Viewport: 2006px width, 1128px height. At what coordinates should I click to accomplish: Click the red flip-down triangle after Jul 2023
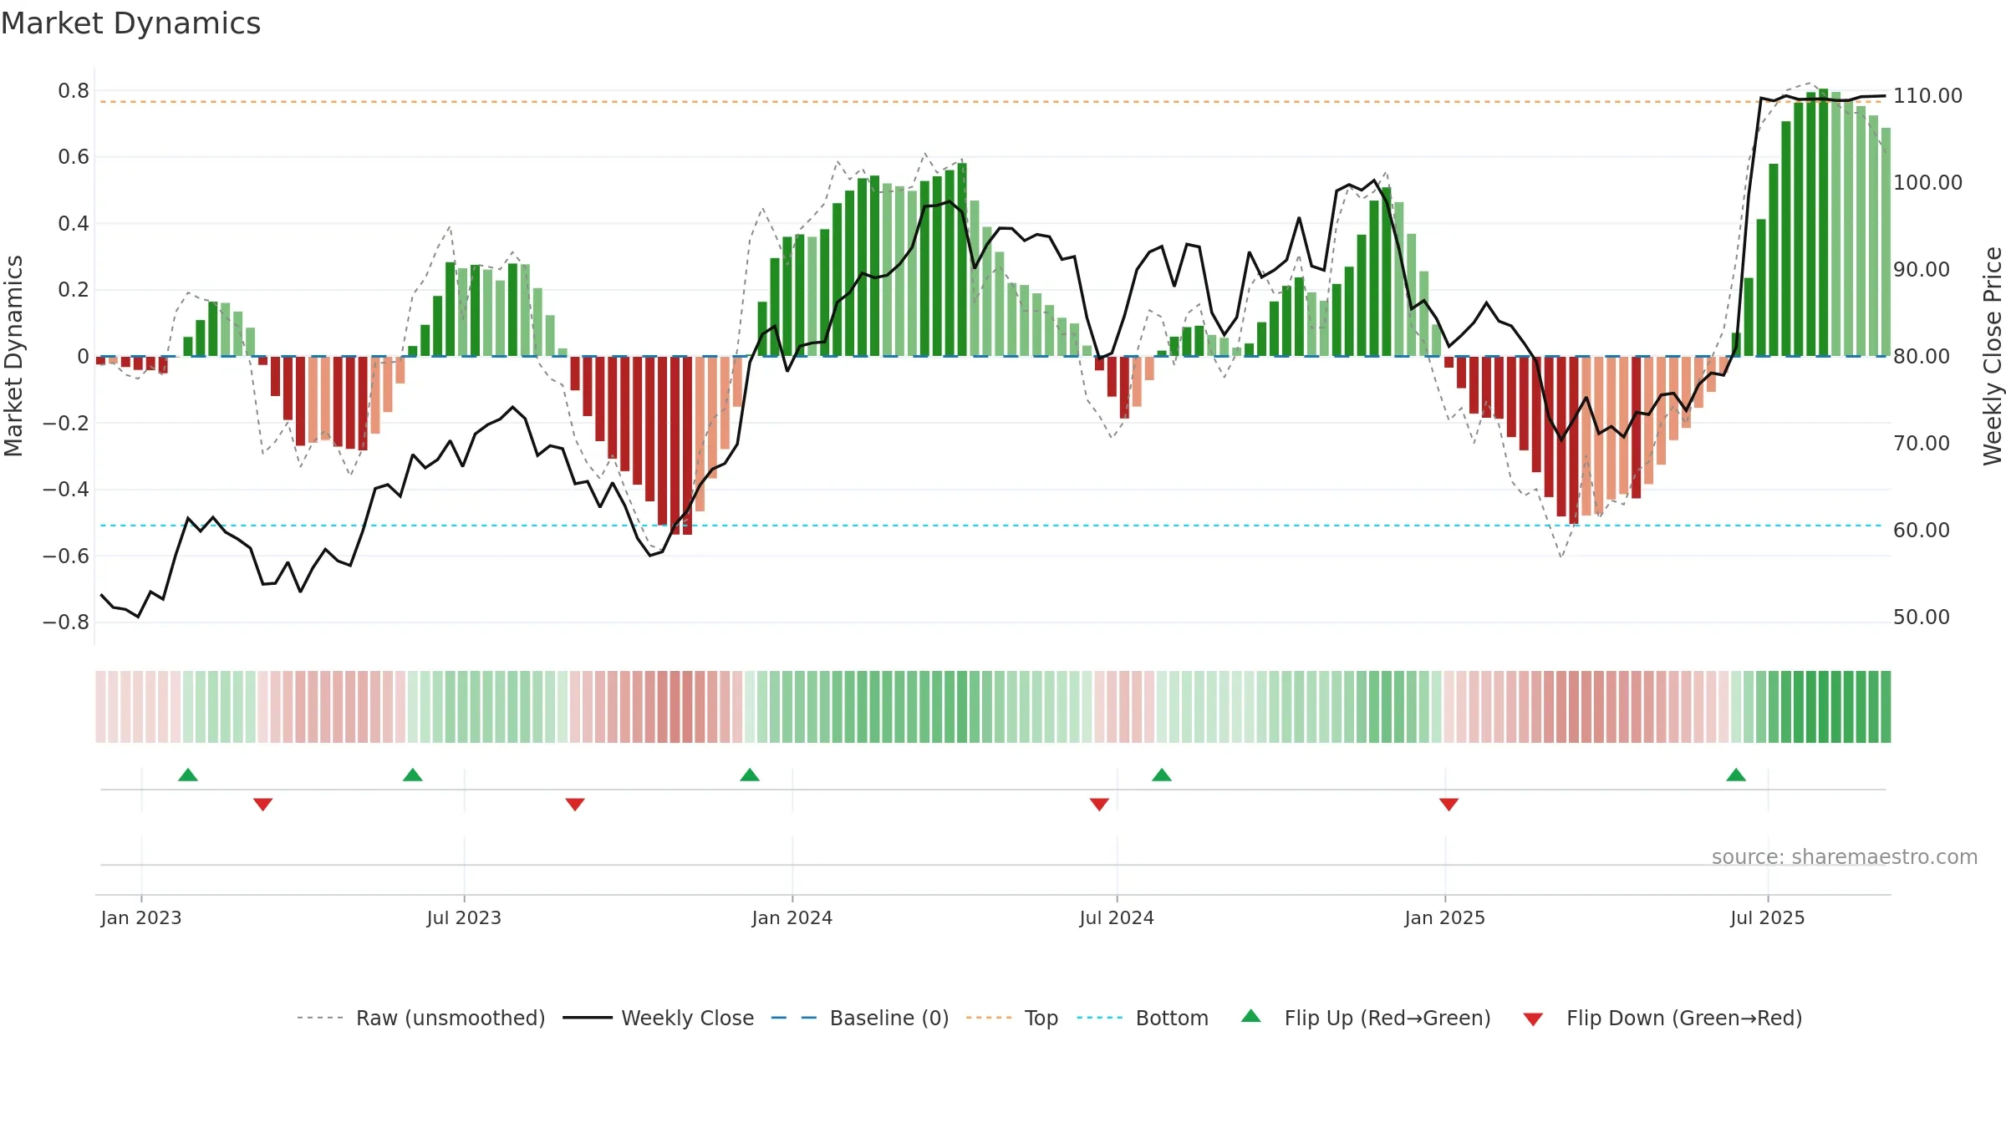(575, 805)
